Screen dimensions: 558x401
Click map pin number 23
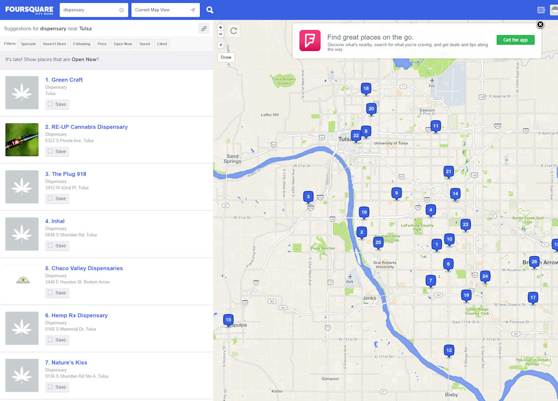coord(466,225)
